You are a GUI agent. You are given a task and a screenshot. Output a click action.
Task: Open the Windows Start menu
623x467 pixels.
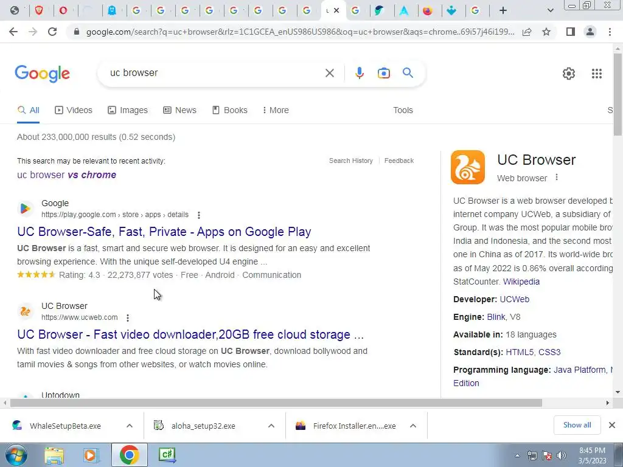[16, 455]
